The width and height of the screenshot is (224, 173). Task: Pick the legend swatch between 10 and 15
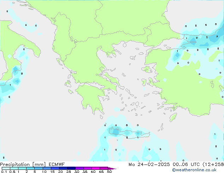(x=47, y=168)
